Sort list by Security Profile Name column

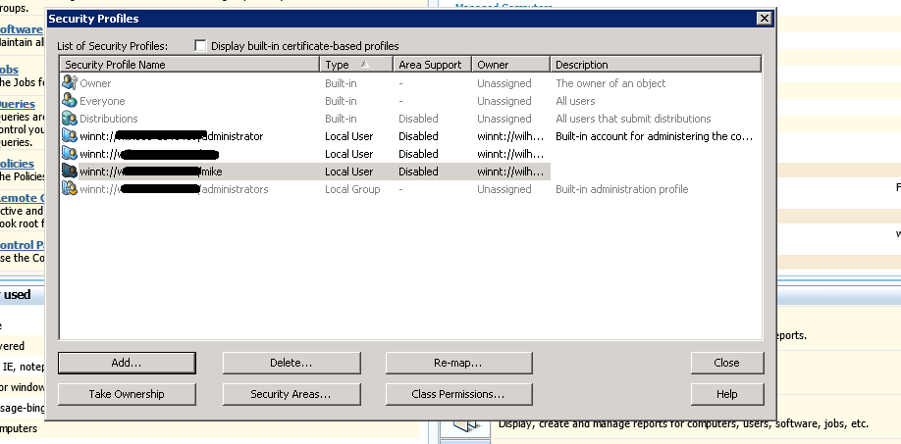tap(189, 65)
